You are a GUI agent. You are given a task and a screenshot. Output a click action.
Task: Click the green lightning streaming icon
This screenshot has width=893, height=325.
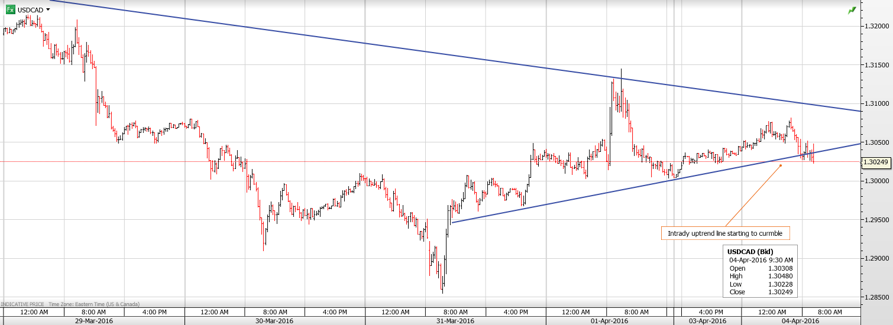pos(852,10)
